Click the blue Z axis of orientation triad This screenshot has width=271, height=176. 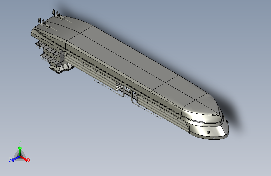click(x=16, y=159)
